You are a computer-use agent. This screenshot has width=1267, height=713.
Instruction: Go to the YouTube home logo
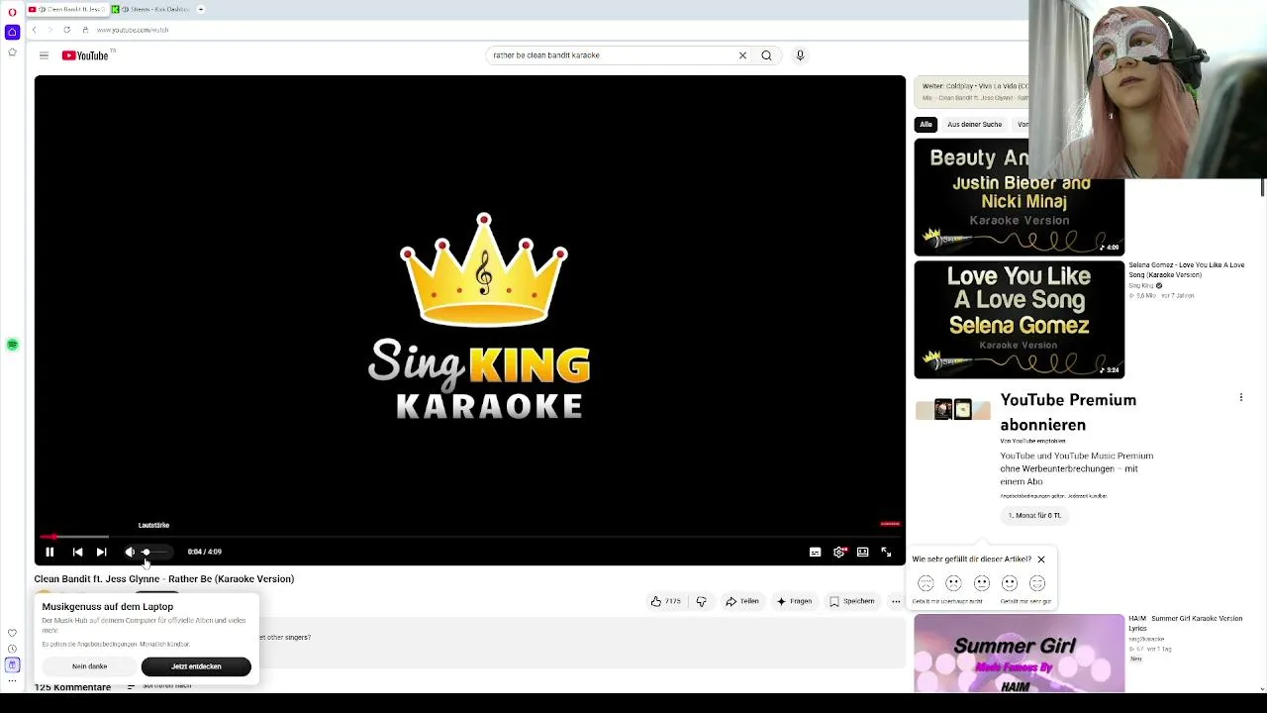point(86,55)
